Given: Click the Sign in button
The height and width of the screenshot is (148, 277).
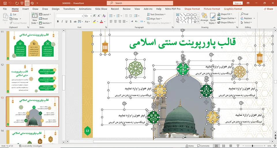Looking at the screenshot, I should (238, 3).
